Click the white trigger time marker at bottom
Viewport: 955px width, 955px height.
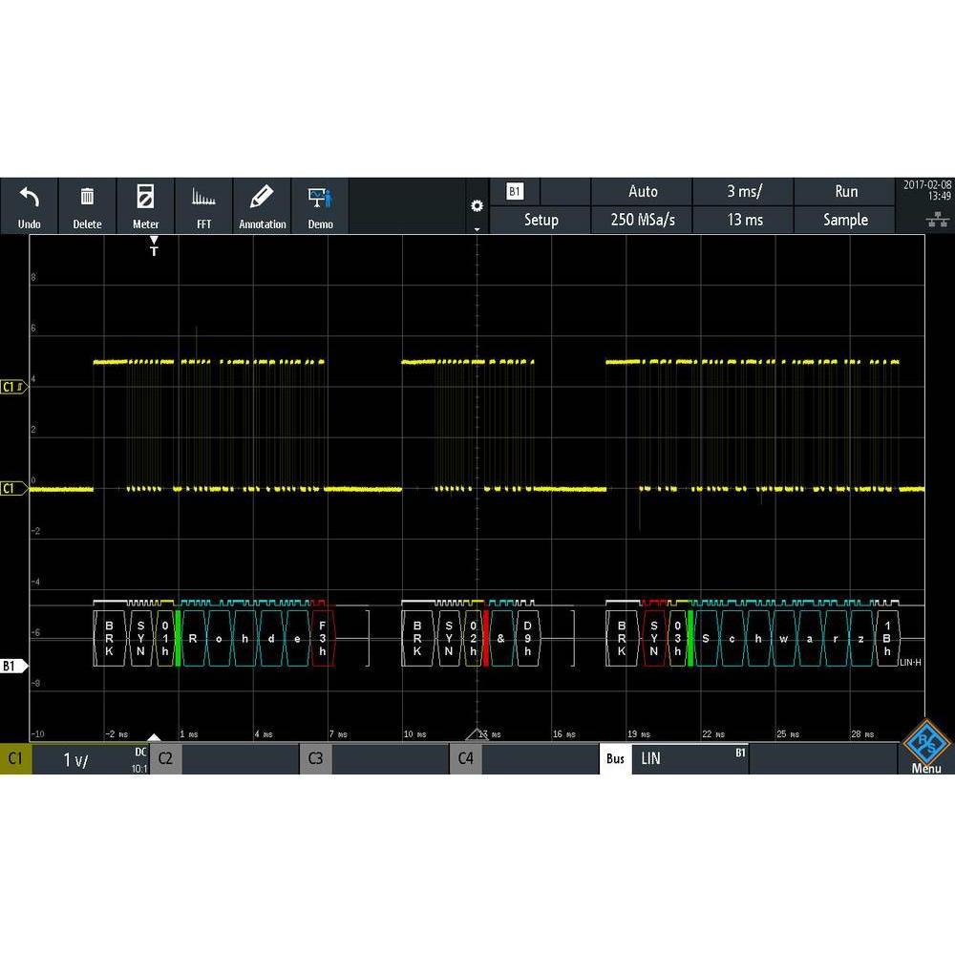(154, 737)
